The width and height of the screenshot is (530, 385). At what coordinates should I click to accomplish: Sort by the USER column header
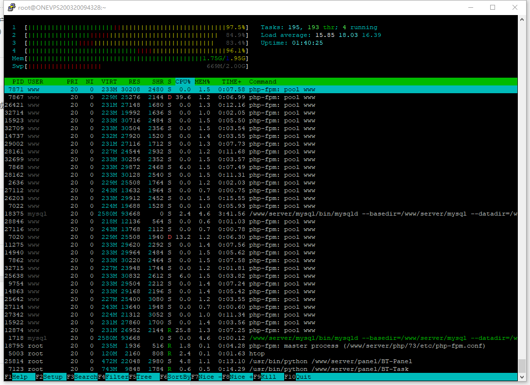pyautogui.click(x=35, y=82)
